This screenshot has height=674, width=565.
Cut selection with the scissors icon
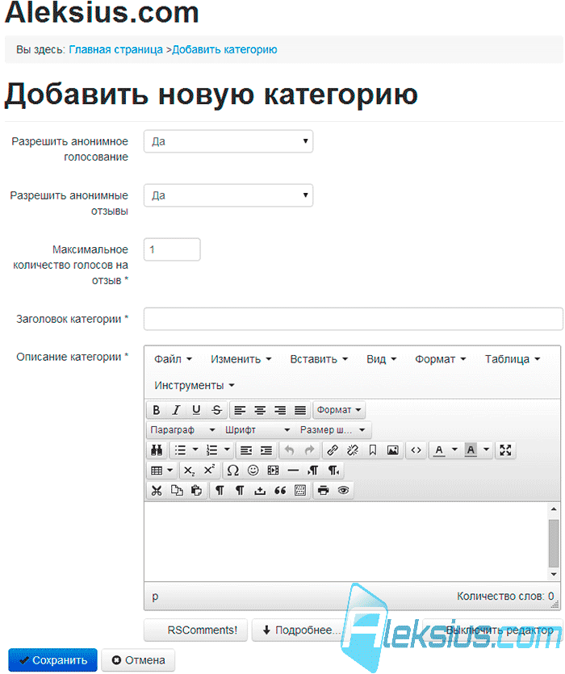pos(157,491)
